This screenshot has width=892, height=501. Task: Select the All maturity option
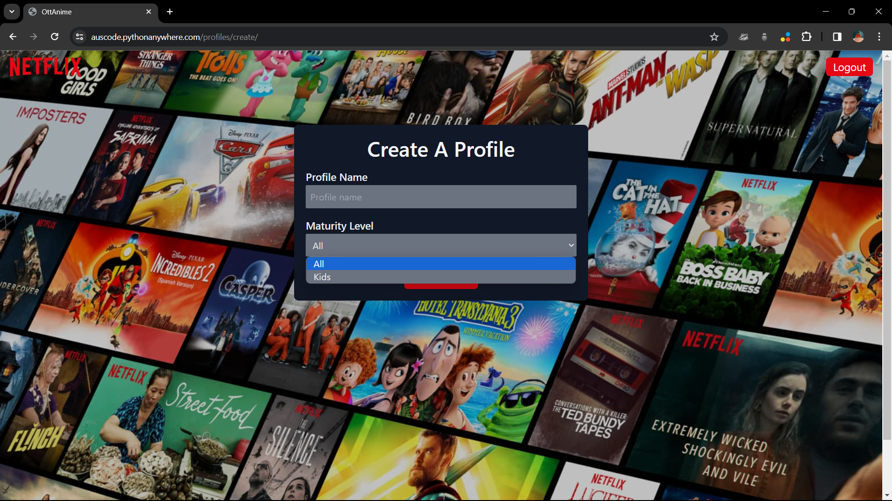(x=440, y=264)
